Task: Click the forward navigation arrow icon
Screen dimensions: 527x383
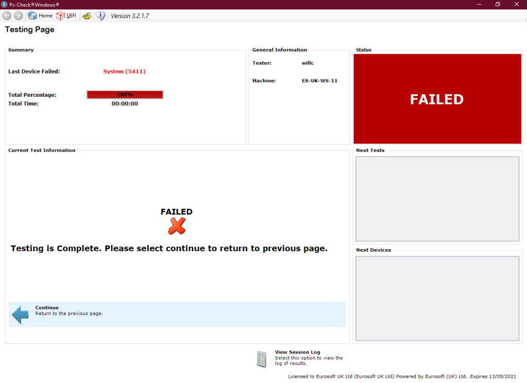Action: click(19, 15)
